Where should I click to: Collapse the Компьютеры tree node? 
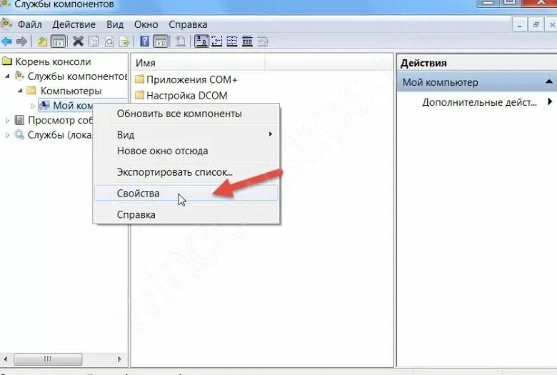20,91
